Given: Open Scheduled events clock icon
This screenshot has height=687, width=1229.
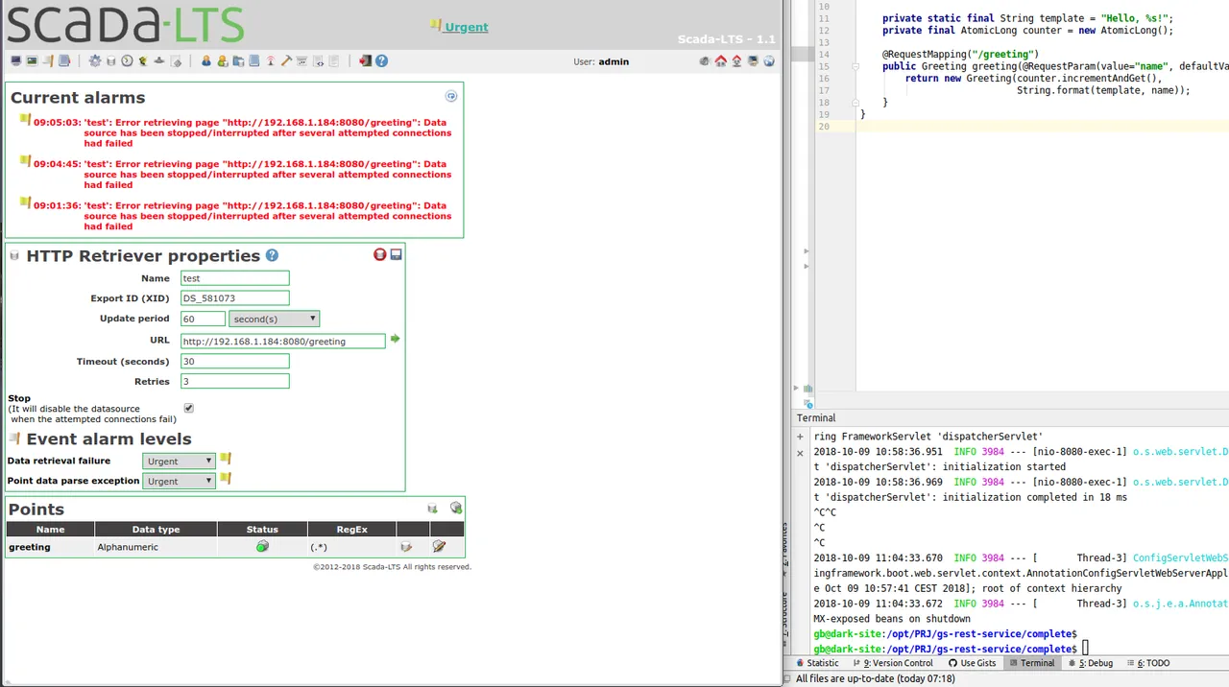Looking at the screenshot, I should tap(128, 61).
